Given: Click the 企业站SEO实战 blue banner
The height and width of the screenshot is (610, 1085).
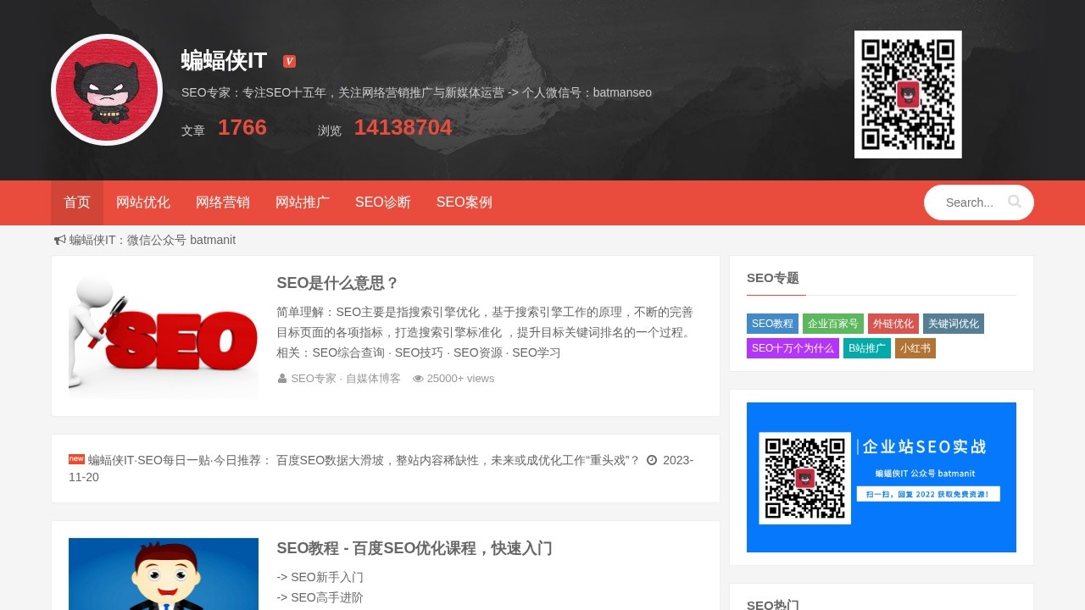Looking at the screenshot, I should point(882,477).
